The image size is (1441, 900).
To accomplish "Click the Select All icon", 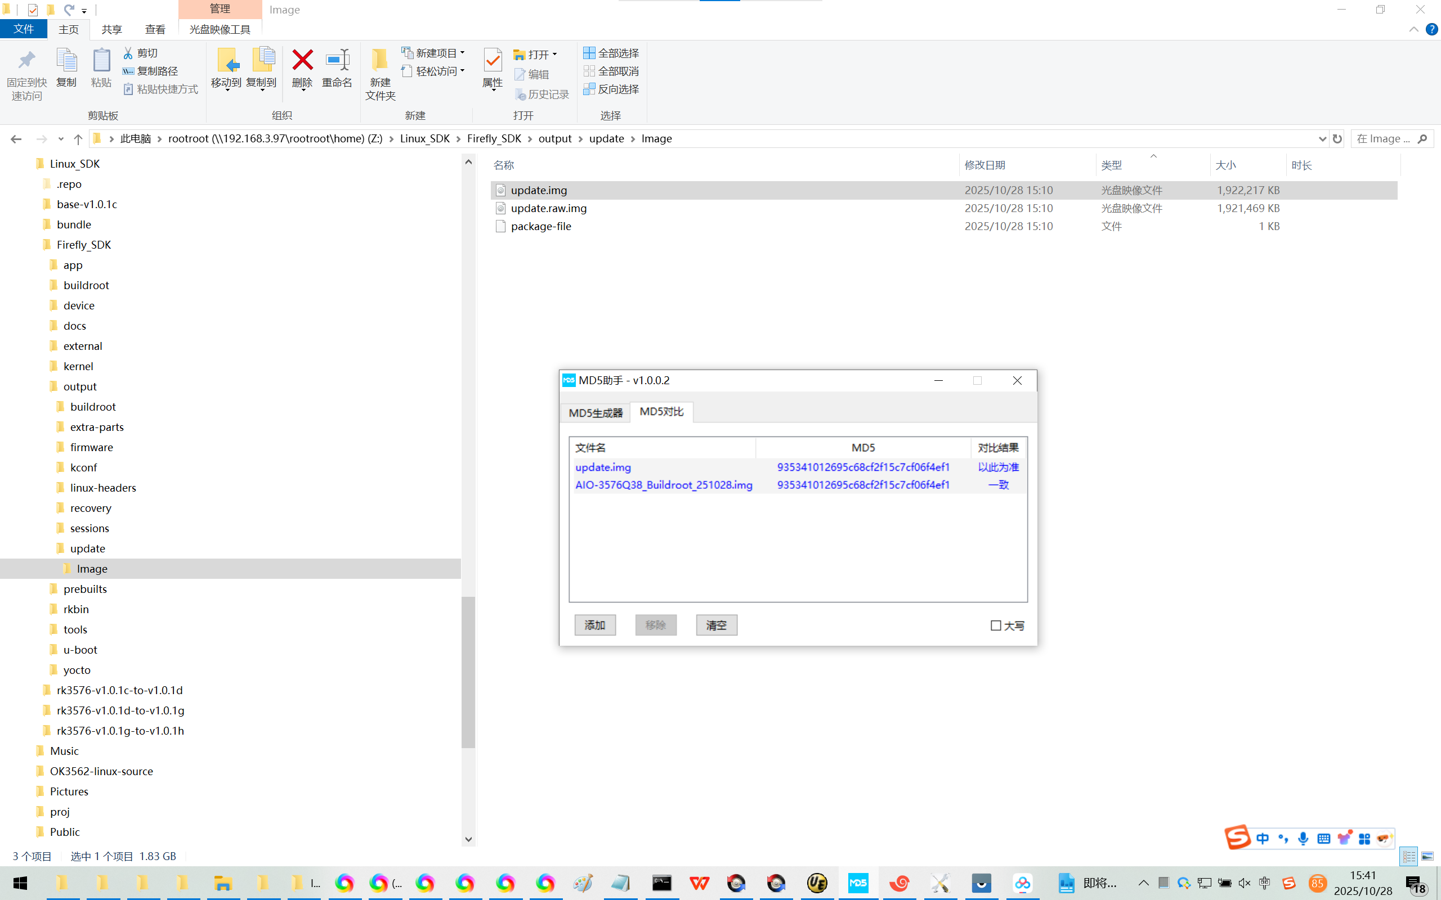I will pyautogui.click(x=589, y=53).
